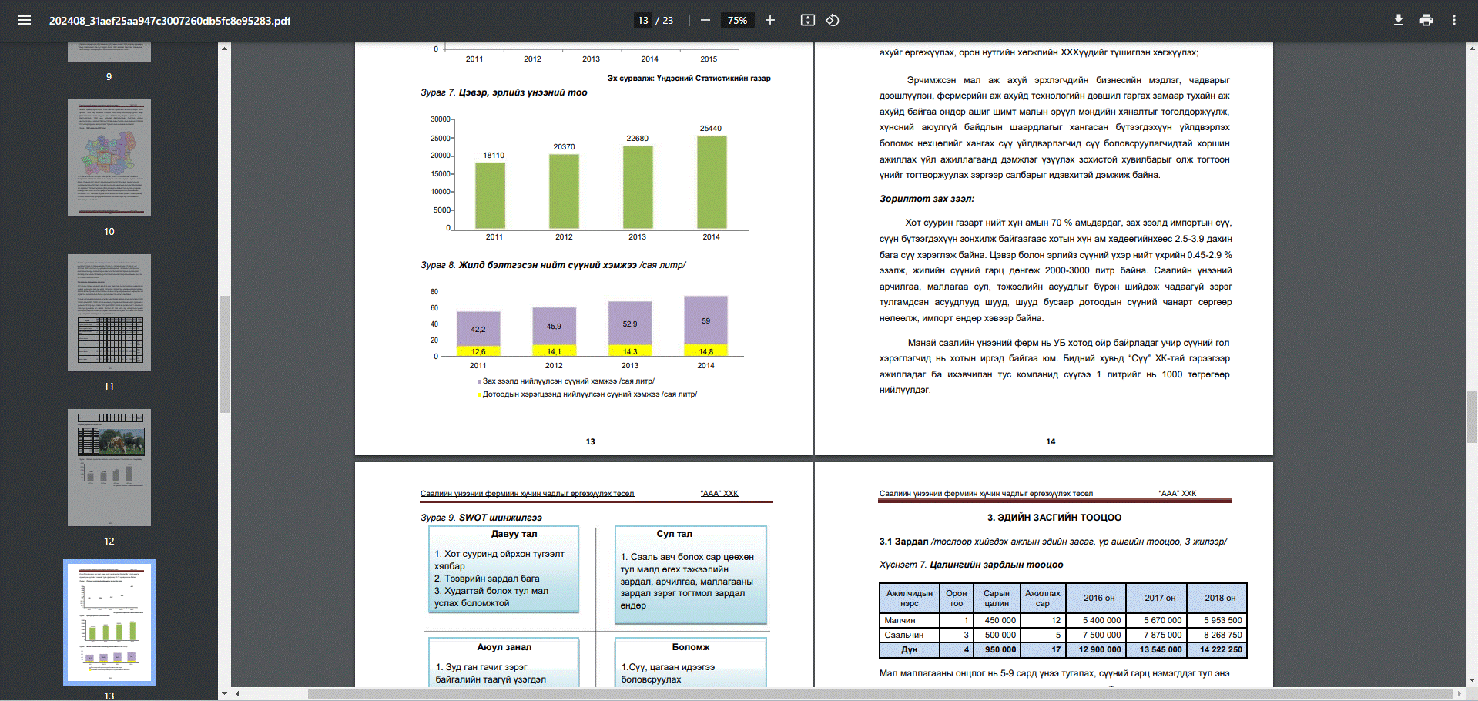The width and height of the screenshot is (1478, 701).
Task: Click main document scroll up arrow
Action: pyautogui.click(x=1472, y=48)
